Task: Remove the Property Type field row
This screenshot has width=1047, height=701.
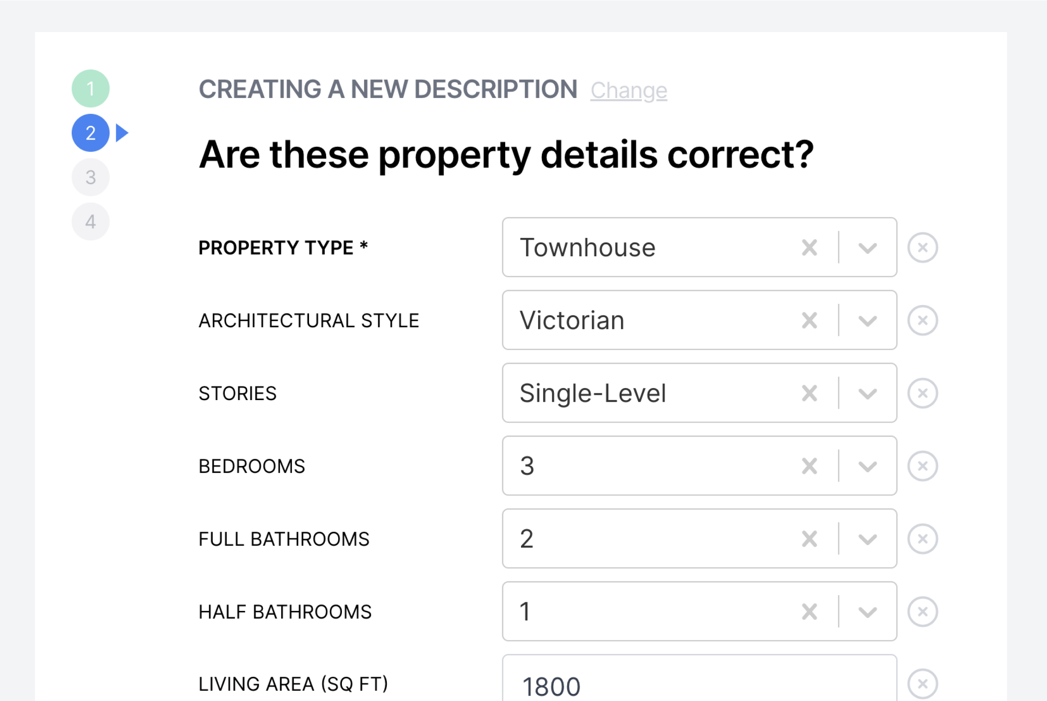Action: tap(922, 247)
